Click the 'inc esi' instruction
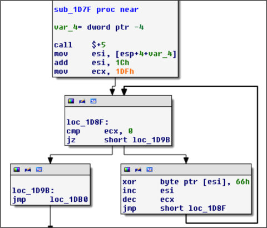This screenshot has width=267, height=228. click(148, 191)
